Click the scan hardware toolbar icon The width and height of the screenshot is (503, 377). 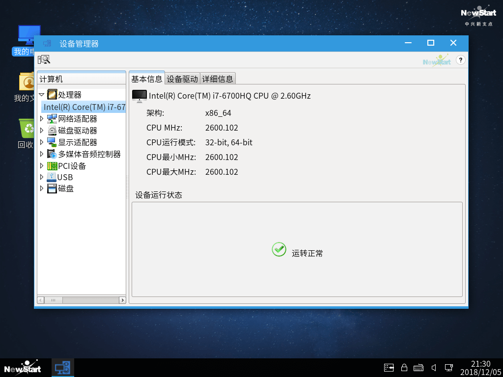click(44, 59)
